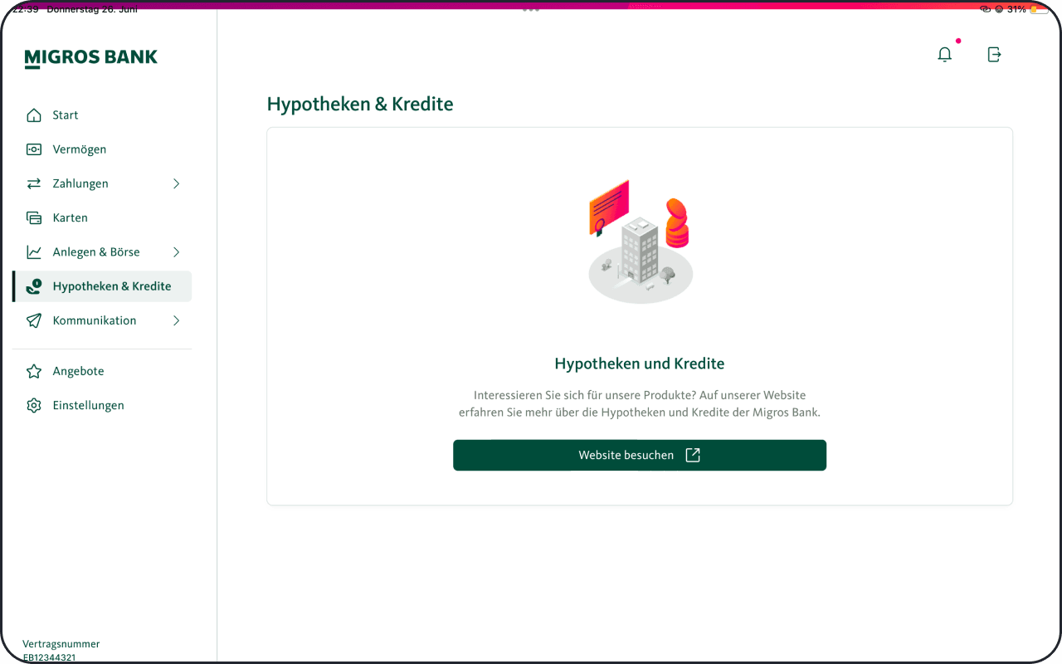Click the building and coins illustration
The image size is (1062, 664).
click(640, 242)
